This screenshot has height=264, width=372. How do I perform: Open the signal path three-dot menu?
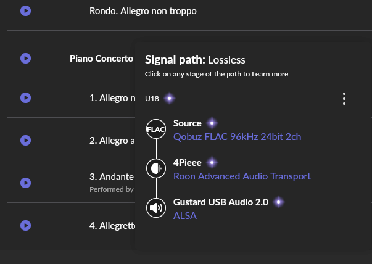(344, 99)
